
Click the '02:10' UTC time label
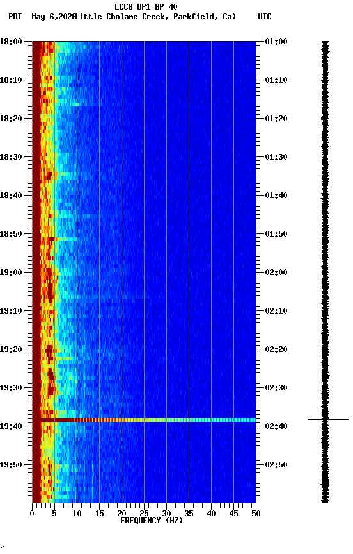point(276,311)
